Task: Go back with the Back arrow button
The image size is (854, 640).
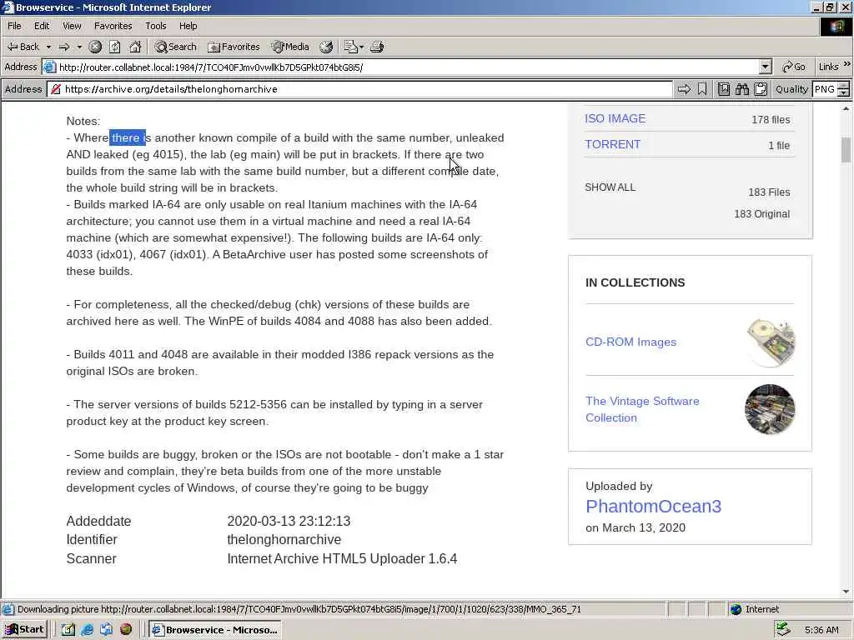Action: tap(23, 47)
